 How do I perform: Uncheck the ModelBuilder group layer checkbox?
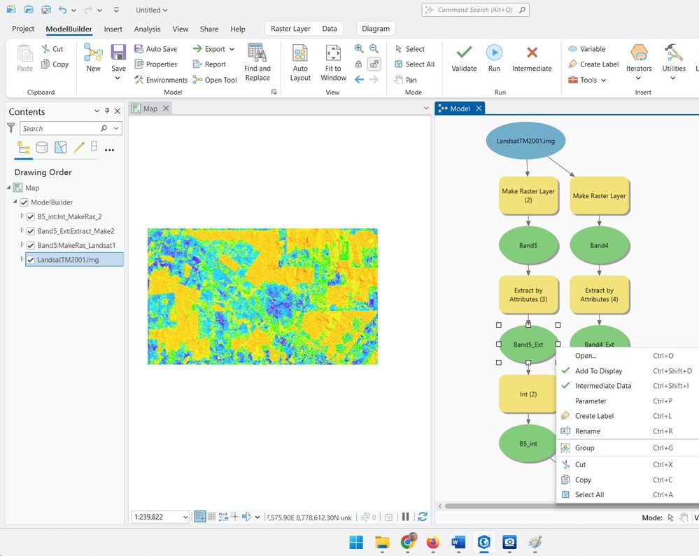click(24, 202)
